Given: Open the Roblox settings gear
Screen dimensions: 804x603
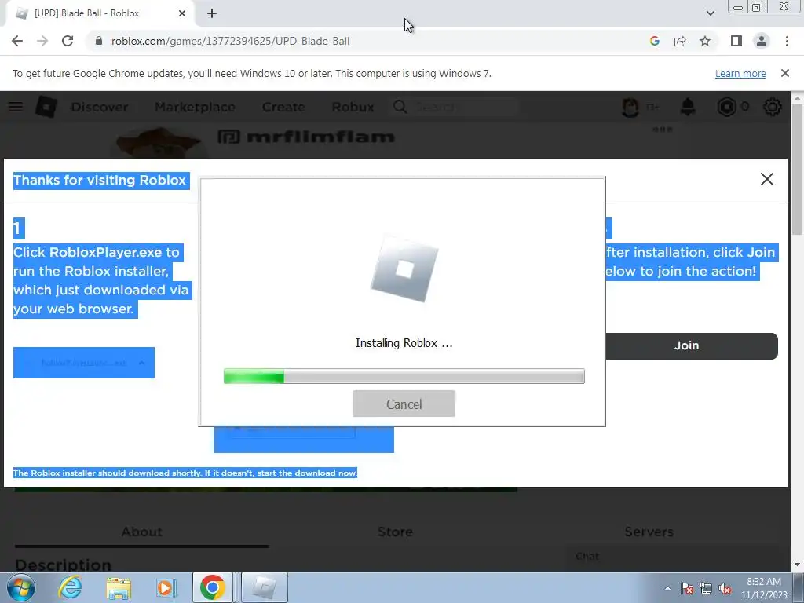Looking at the screenshot, I should (x=773, y=107).
